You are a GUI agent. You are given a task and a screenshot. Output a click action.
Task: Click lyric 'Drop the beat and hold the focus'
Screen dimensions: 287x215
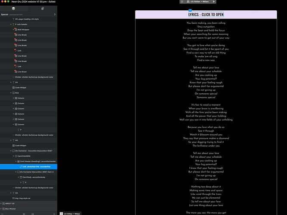click(206, 31)
